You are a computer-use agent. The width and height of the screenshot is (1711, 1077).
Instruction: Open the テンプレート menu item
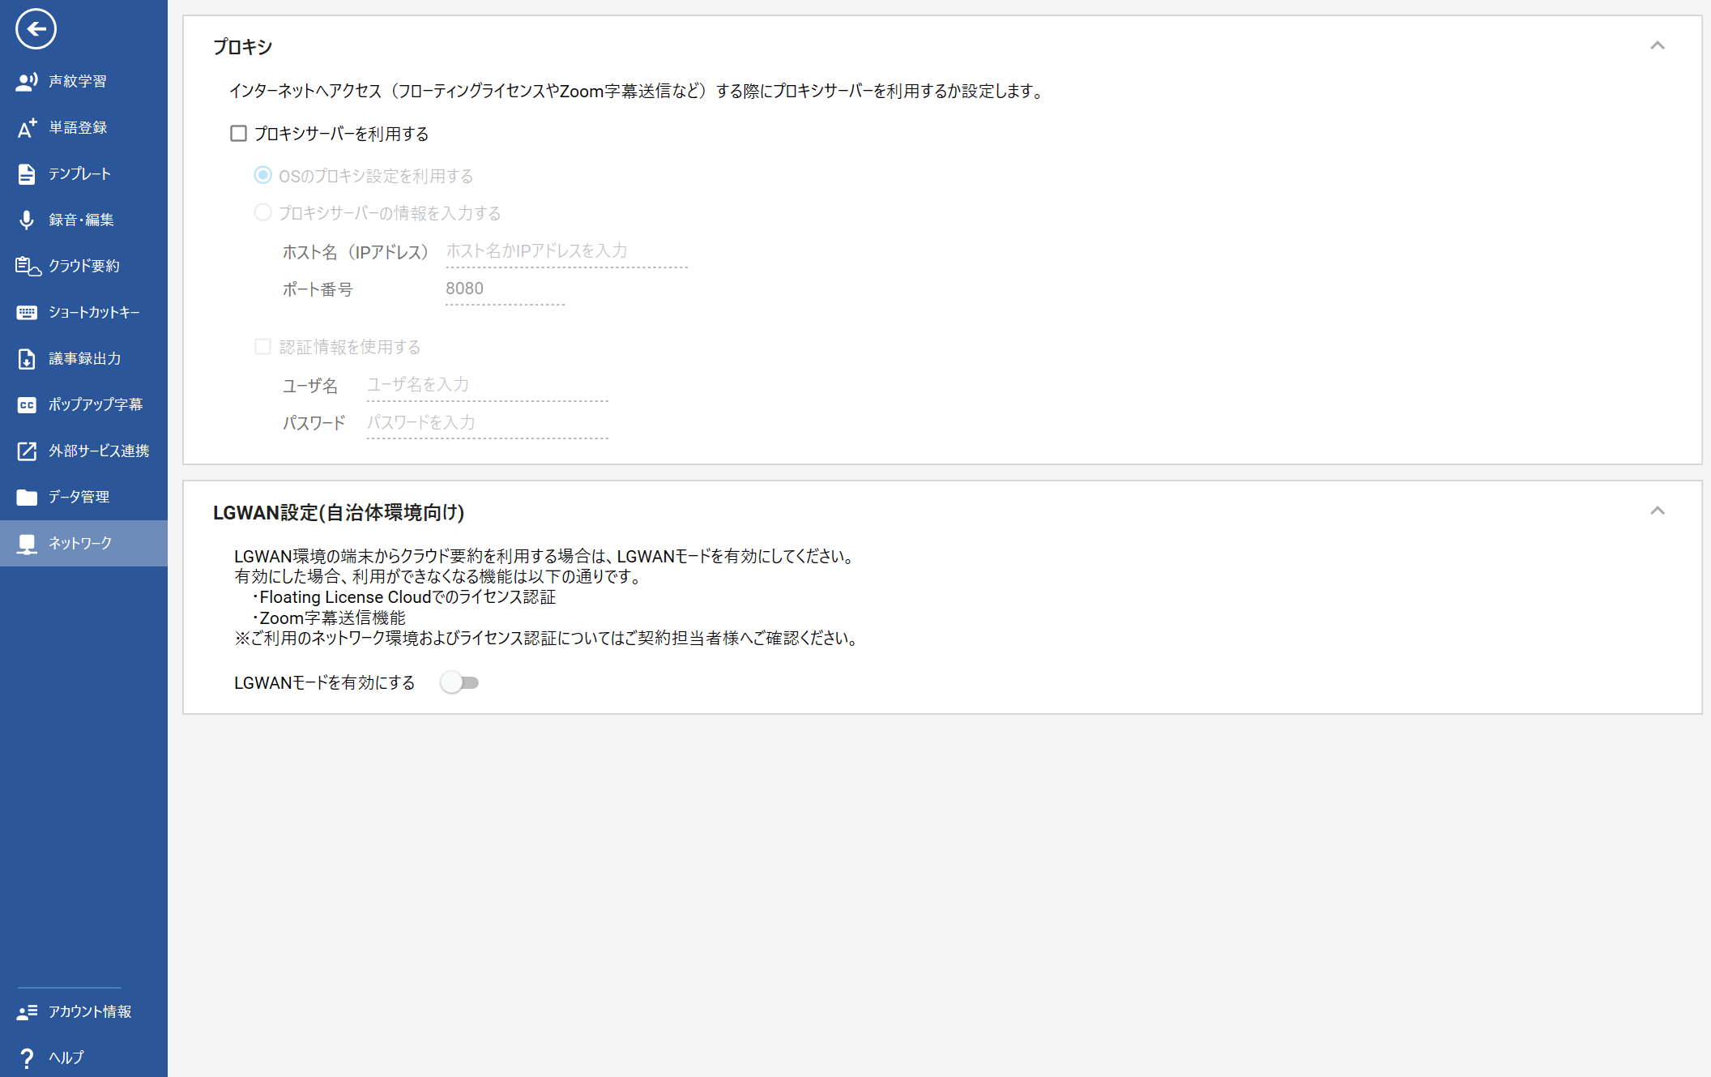pos(79,173)
